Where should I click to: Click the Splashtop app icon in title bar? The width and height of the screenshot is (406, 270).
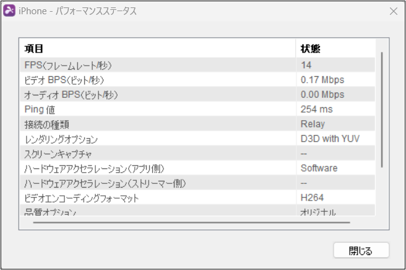pos(9,11)
